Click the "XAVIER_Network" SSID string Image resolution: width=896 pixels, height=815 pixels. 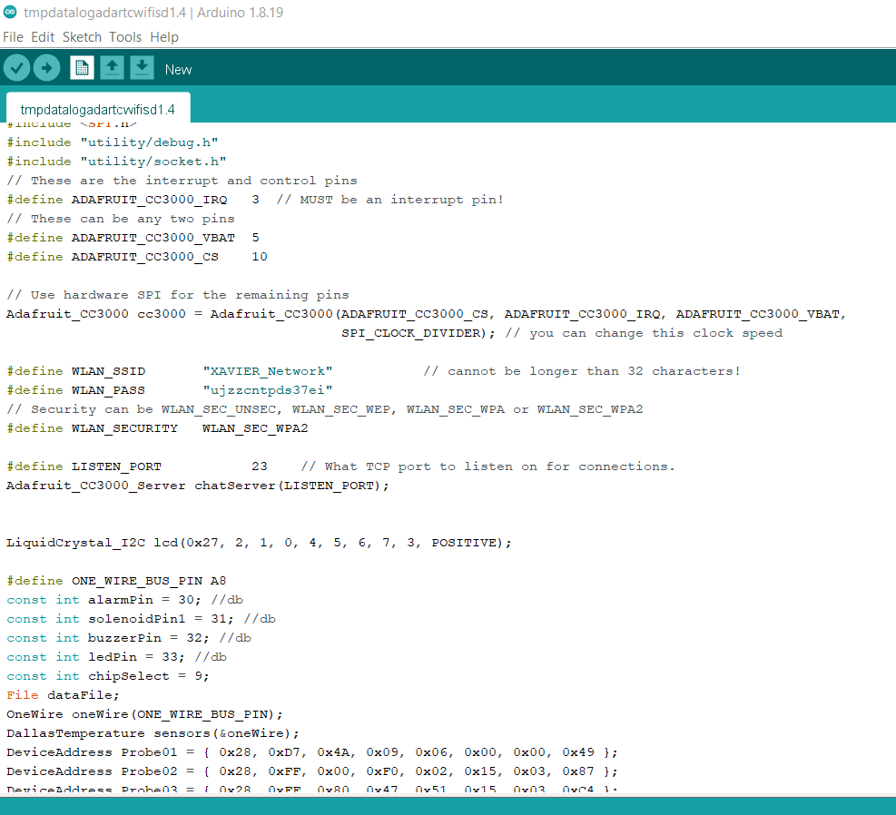click(x=268, y=371)
